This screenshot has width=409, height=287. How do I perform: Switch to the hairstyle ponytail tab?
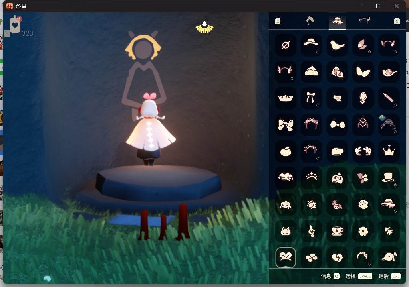310,21
